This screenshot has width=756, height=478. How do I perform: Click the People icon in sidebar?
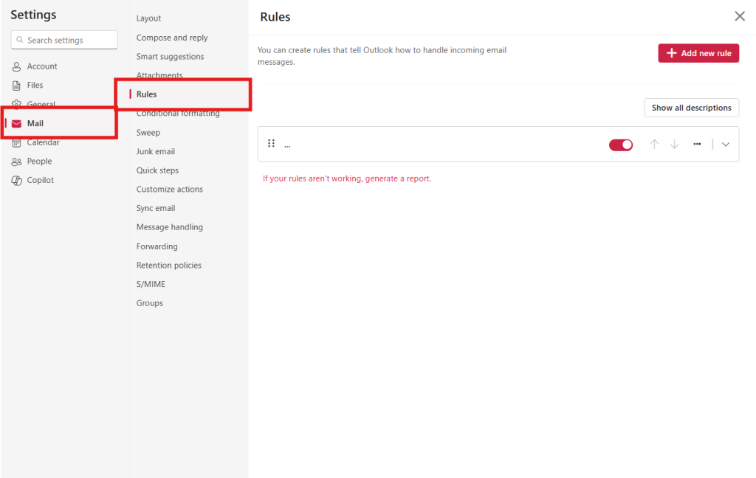[x=16, y=162]
